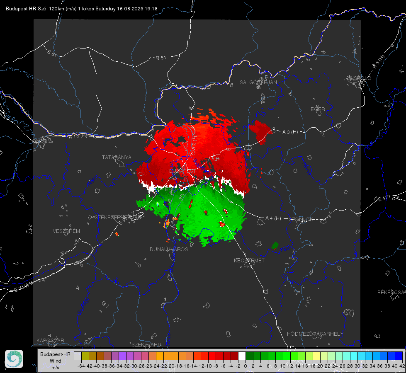Select the SZEKSZÁRD city label
Screen dimensions: 406x373
tap(146, 344)
